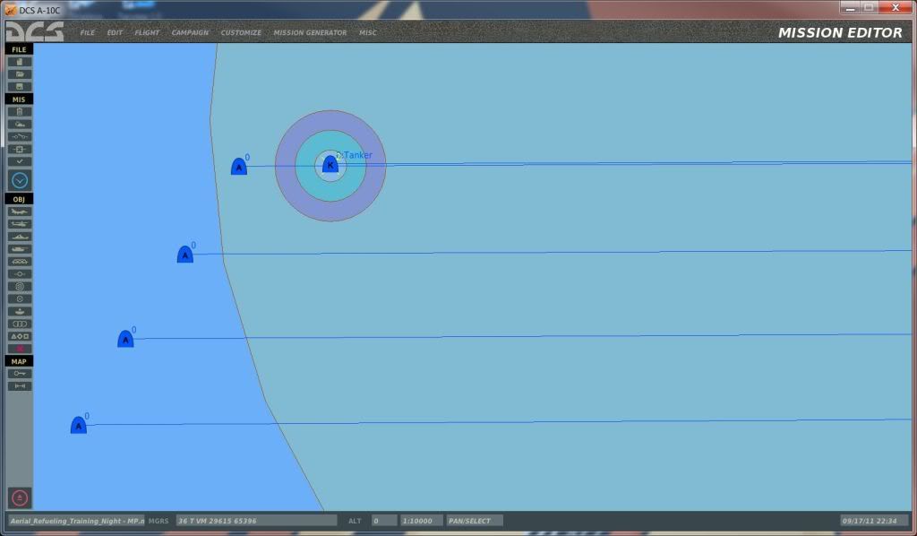The image size is (917, 536).
Task: Open the weather settings cloud icon
Action: click(20, 125)
